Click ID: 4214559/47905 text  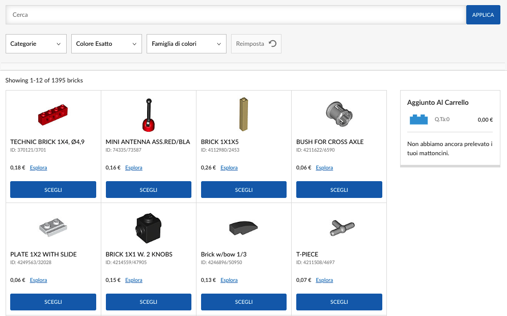pos(126,263)
